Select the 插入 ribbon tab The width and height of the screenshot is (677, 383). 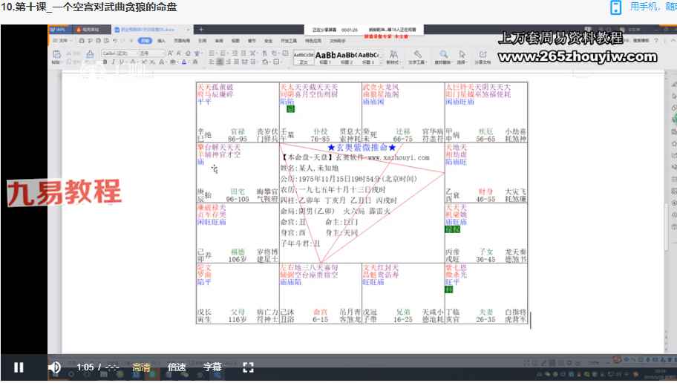point(161,42)
